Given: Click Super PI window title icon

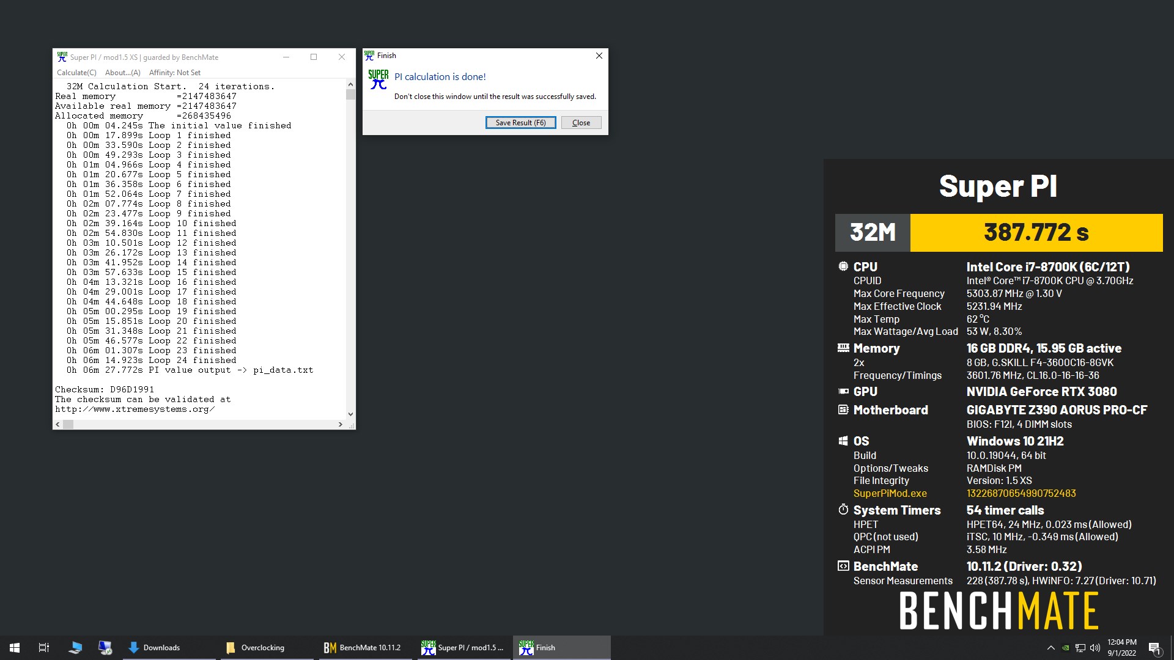Looking at the screenshot, I should 62,57.
